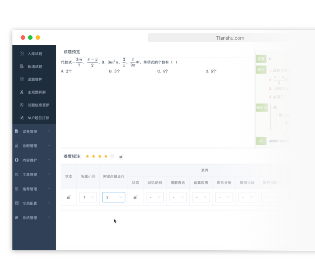This screenshot has height=260, width=315.
Task: Click the 全局配置 menu entry
Action: [34, 203]
